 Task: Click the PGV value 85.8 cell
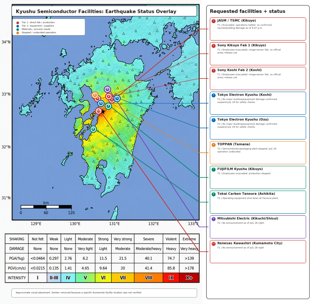(x=171, y=268)
